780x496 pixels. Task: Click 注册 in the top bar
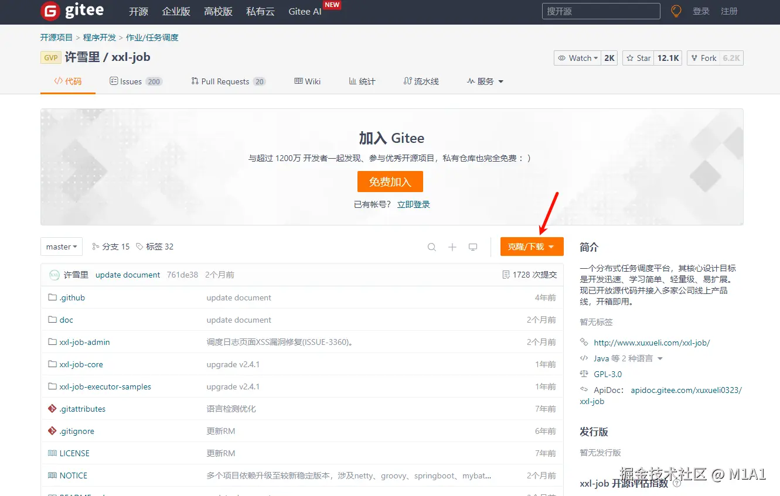729,11
